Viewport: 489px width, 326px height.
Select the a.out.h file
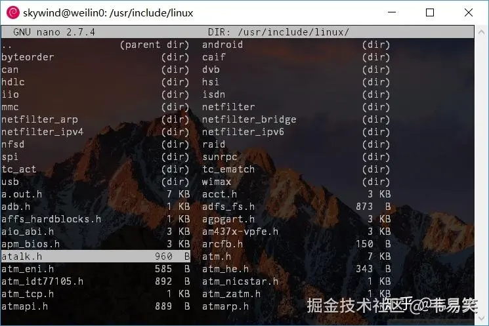[x=95, y=194]
